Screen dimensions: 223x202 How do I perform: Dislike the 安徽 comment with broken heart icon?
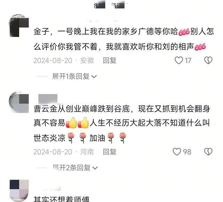208,60
